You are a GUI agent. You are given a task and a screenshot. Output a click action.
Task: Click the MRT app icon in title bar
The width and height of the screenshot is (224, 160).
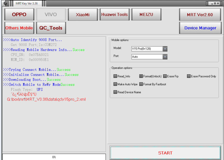(5, 3)
